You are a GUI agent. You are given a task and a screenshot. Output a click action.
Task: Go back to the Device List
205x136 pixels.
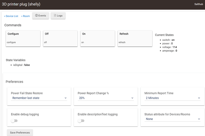(11, 16)
